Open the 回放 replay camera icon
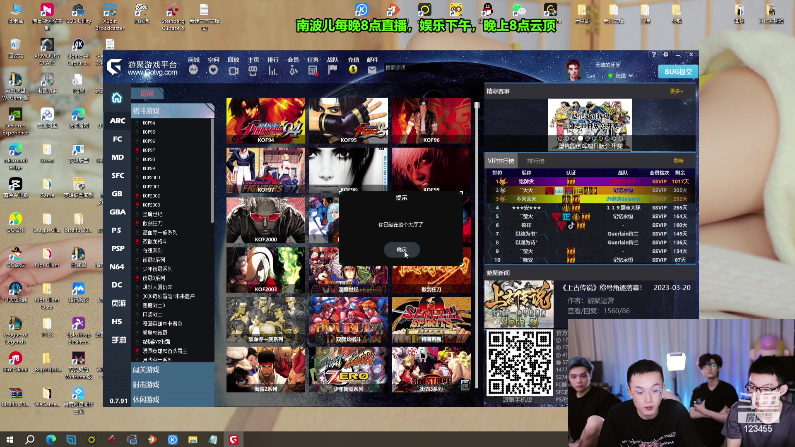The image size is (795, 447). [x=234, y=70]
